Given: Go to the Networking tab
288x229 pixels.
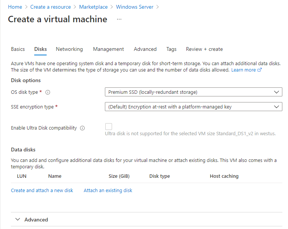Looking at the screenshot, I should (69, 49).
